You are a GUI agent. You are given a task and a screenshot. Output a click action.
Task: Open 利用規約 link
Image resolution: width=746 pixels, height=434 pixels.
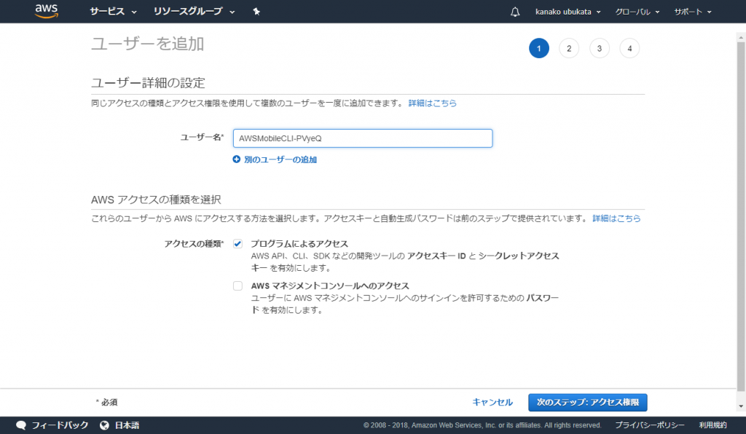tap(712, 425)
